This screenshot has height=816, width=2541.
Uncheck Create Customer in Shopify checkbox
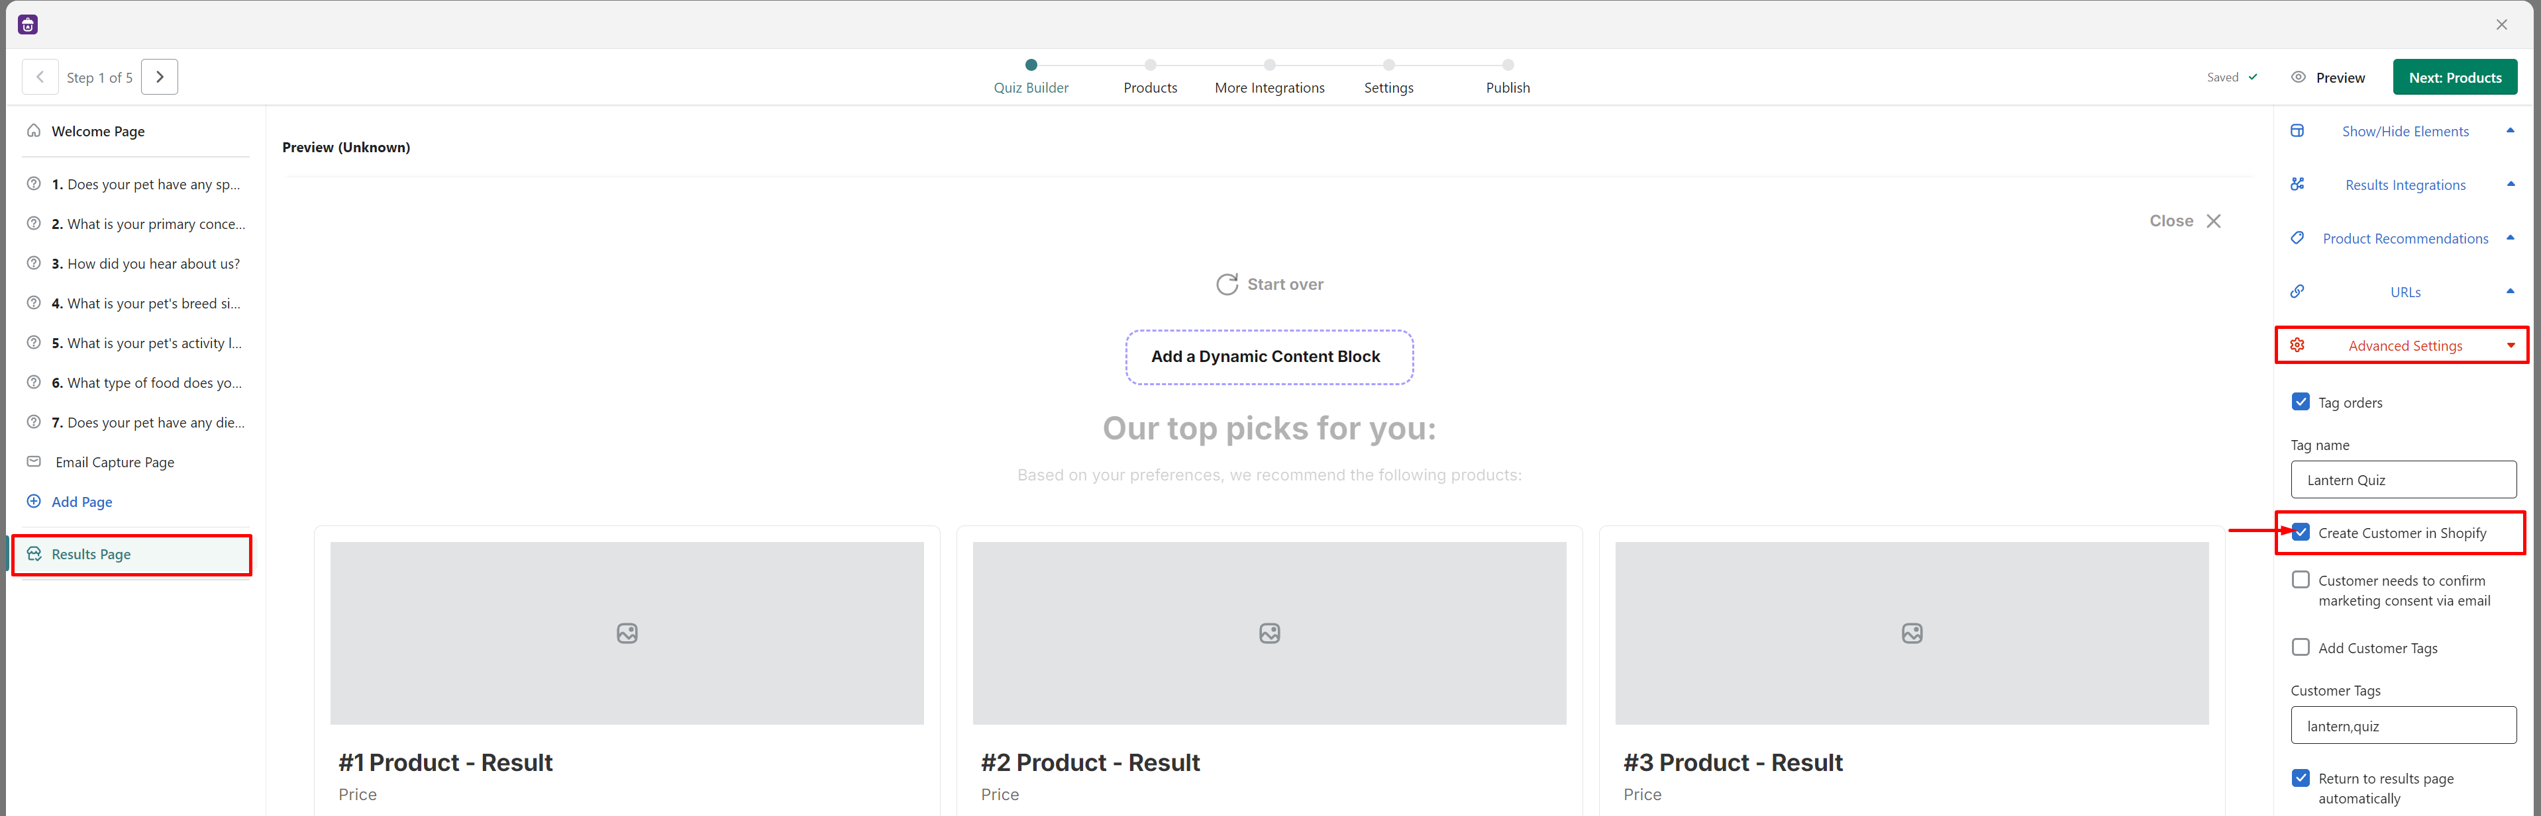point(2301,532)
